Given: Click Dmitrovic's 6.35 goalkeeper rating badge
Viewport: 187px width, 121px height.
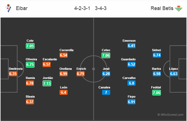Looking at the screenshot, I should (13, 74).
